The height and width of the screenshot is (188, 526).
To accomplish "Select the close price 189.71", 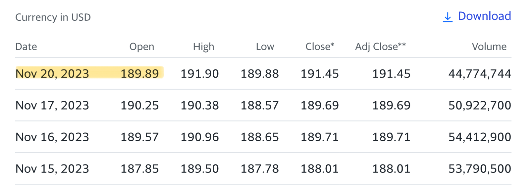I will 319,137.
